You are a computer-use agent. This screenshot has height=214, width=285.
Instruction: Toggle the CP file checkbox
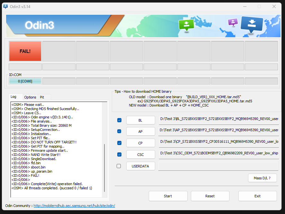click(x=119, y=143)
